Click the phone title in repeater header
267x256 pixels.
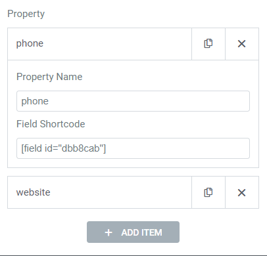point(30,43)
